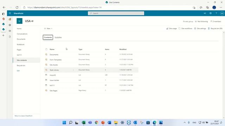The width and height of the screenshot is (225, 126).
Task: Toggle the Edge vertical tabs pane icon
Action: pos(4,14)
